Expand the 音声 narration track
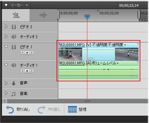 point(6,83)
